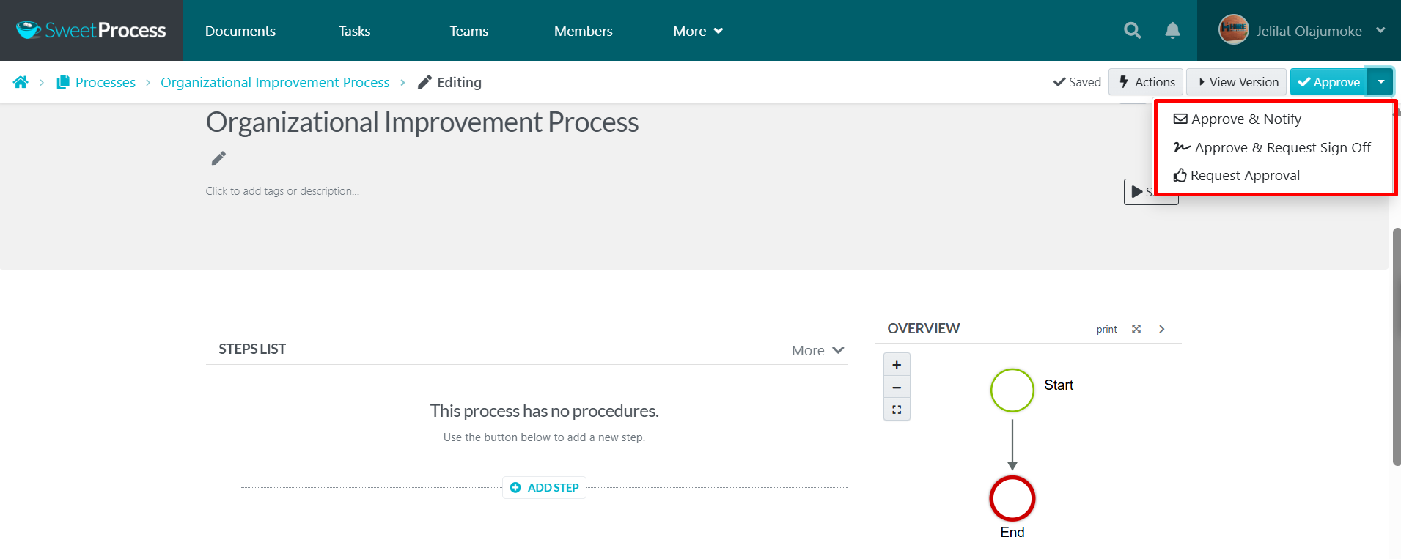Click the OVERVIEW heading

tap(924, 328)
